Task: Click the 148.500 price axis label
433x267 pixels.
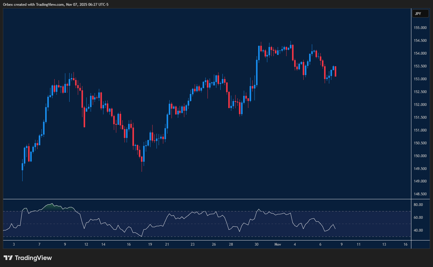Action: coord(420,194)
